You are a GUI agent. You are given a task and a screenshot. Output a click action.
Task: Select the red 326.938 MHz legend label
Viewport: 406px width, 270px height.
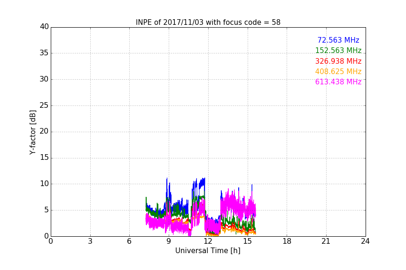pos(338,61)
